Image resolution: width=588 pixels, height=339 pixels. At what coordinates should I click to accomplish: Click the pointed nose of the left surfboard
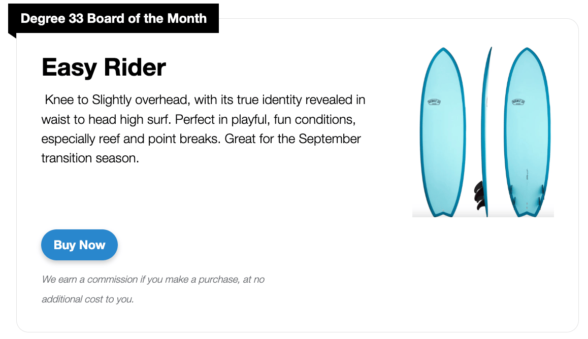(443, 49)
